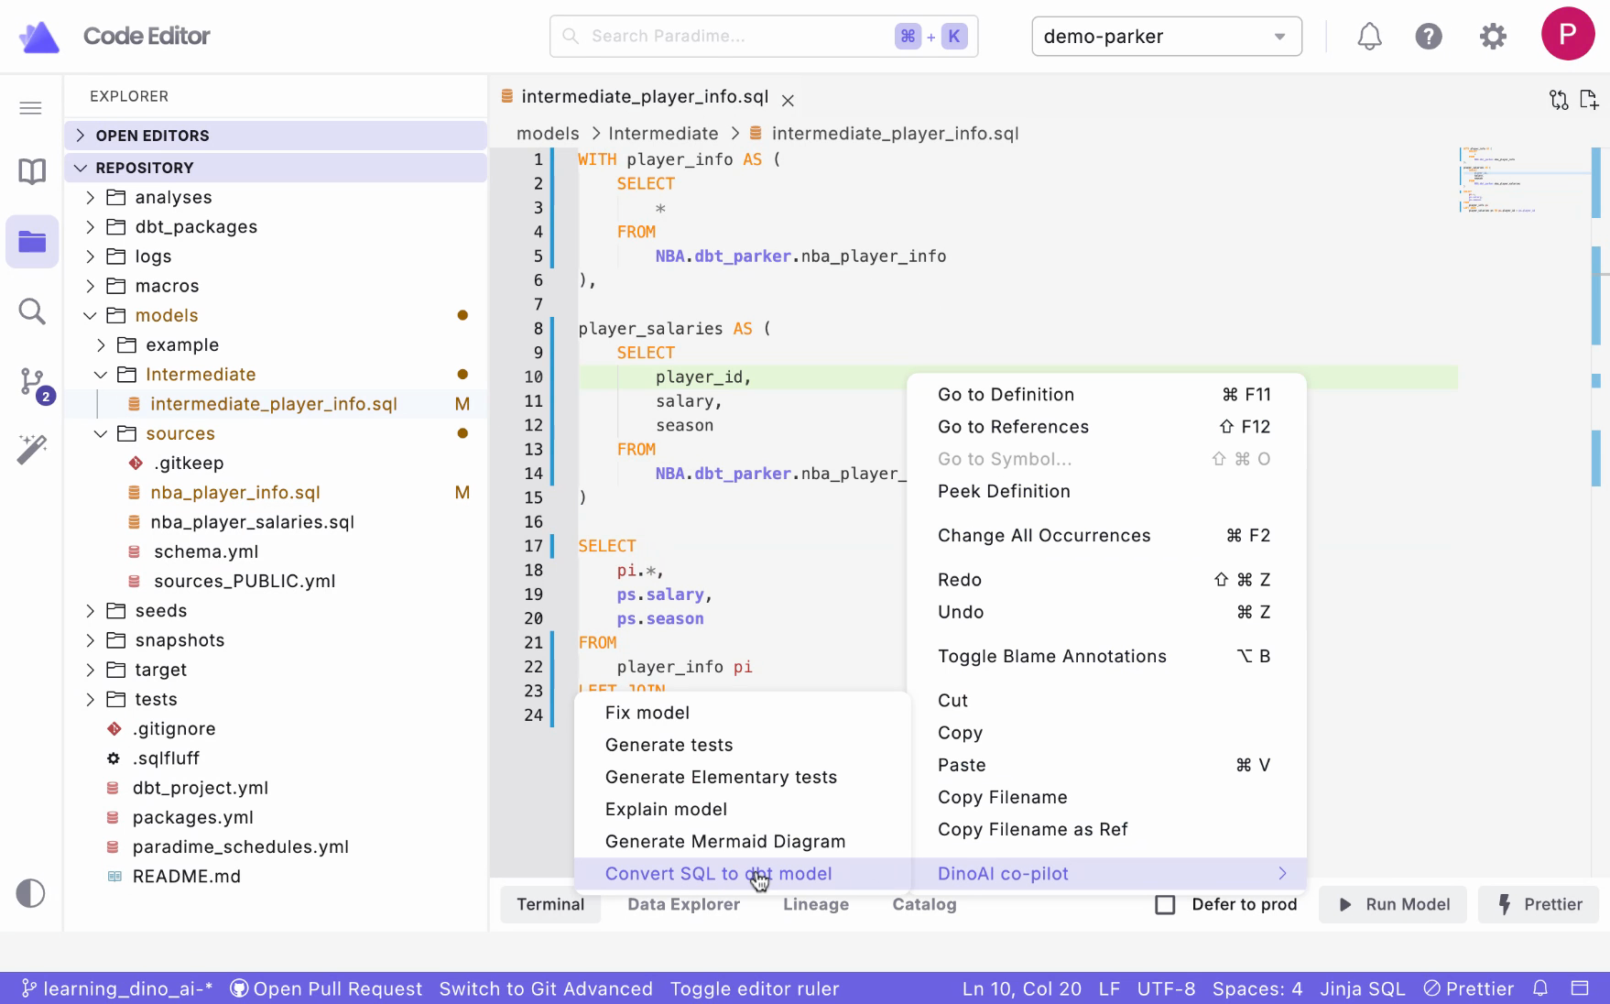Screen dimensions: 1610x1004
Task: Open the help question mark icon
Action: pyautogui.click(x=1429, y=37)
